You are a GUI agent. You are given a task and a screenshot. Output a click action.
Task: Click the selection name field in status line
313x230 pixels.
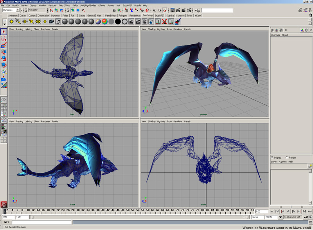tap(217, 10)
